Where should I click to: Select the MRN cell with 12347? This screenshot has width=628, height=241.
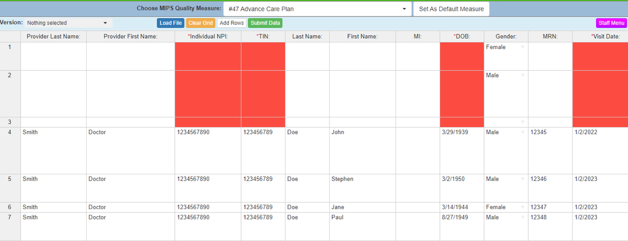click(549, 207)
